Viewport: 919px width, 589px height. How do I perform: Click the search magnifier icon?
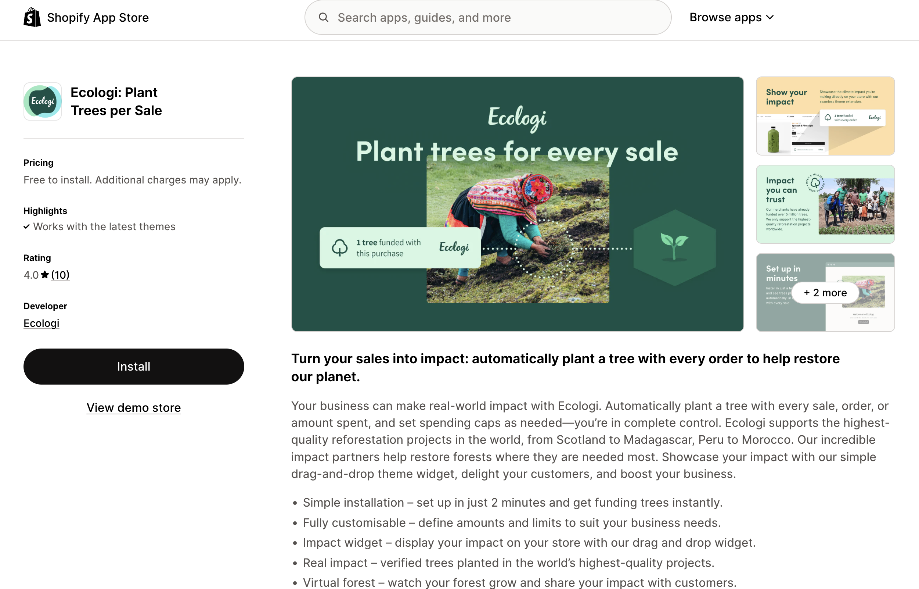[x=323, y=18]
